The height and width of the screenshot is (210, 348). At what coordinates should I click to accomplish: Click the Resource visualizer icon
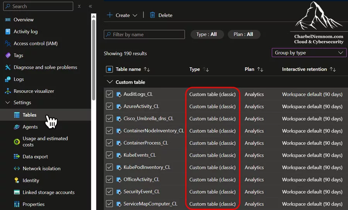click(8, 91)
